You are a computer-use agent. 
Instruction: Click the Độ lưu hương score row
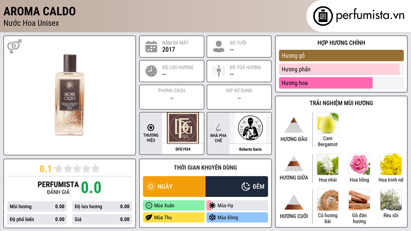pos(102,207)
